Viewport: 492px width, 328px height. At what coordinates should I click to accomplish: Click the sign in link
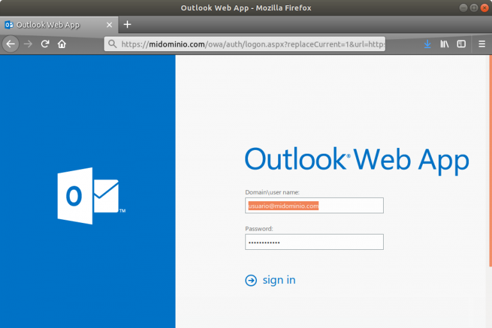pyautogui.click(x=279, y=280)
